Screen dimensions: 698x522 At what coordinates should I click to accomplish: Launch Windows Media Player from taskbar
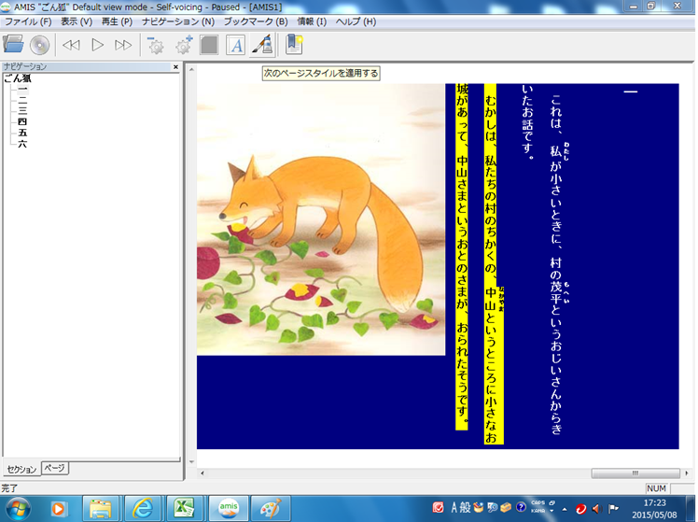[x=58, y=509]
